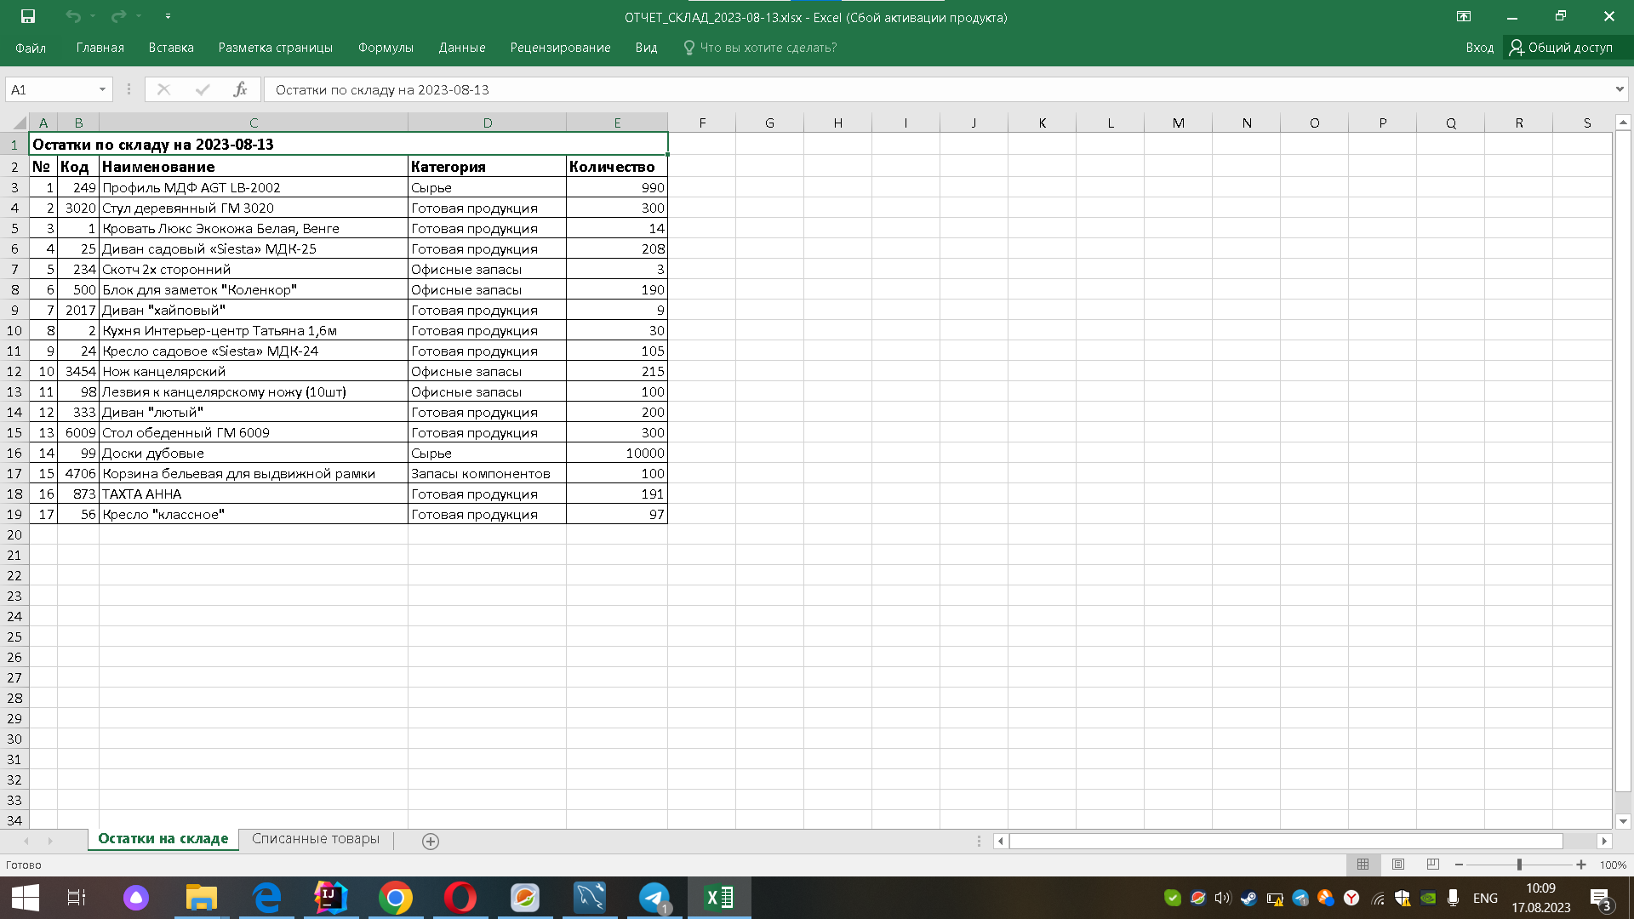Click the Вход sign-in link
Screen dimensions: 1634x919
1479,48
